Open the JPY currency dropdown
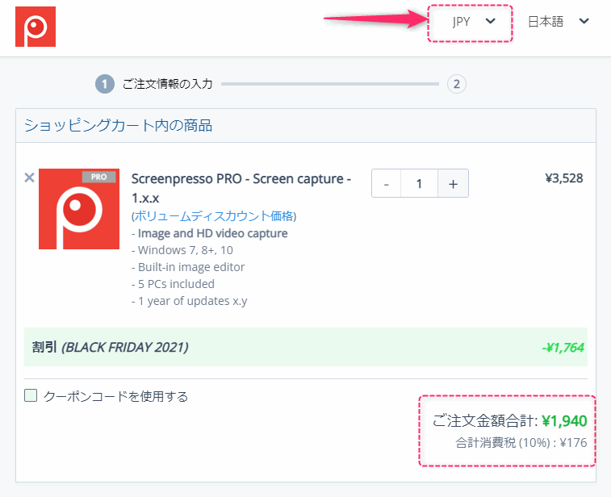The image size is (611, 497). [474, 22]
